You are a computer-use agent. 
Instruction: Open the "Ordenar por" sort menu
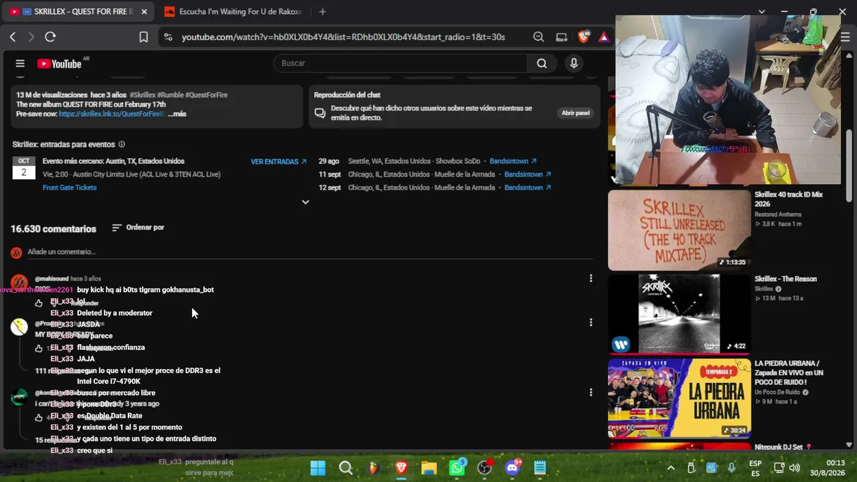pyautogui.click(x=138, y=228)
